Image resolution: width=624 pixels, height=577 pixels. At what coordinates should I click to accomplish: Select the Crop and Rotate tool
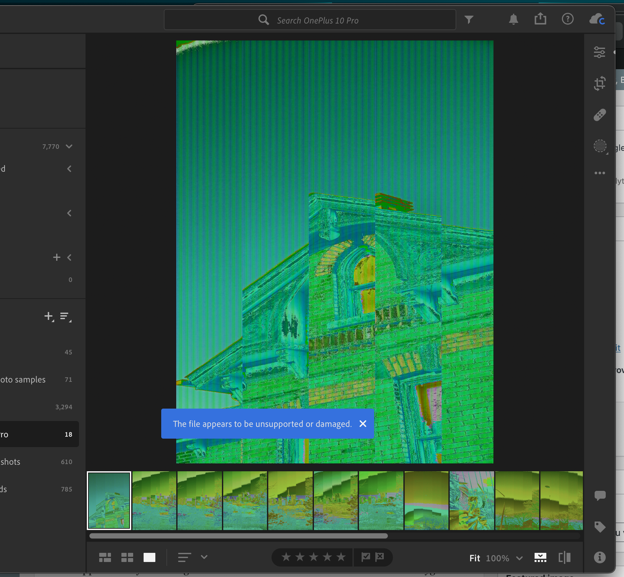[x=600, y=84]
